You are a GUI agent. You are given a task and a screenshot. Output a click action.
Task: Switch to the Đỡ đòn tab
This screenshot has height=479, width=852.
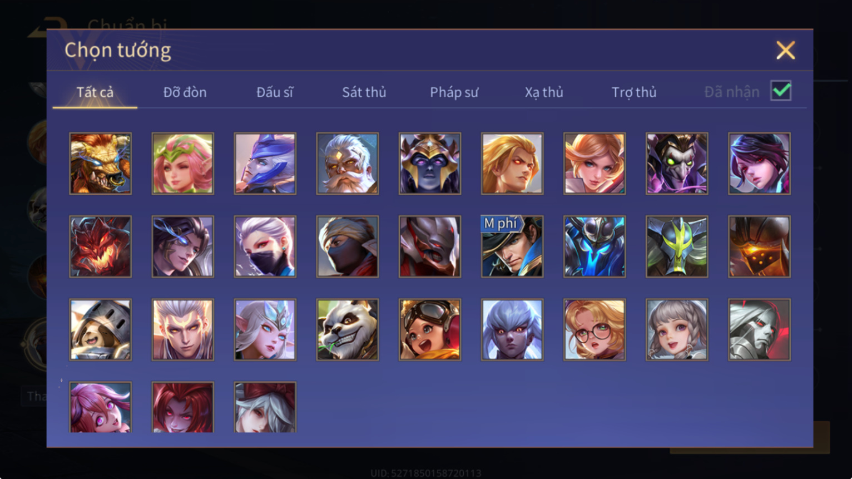click(x=185, y=92)
